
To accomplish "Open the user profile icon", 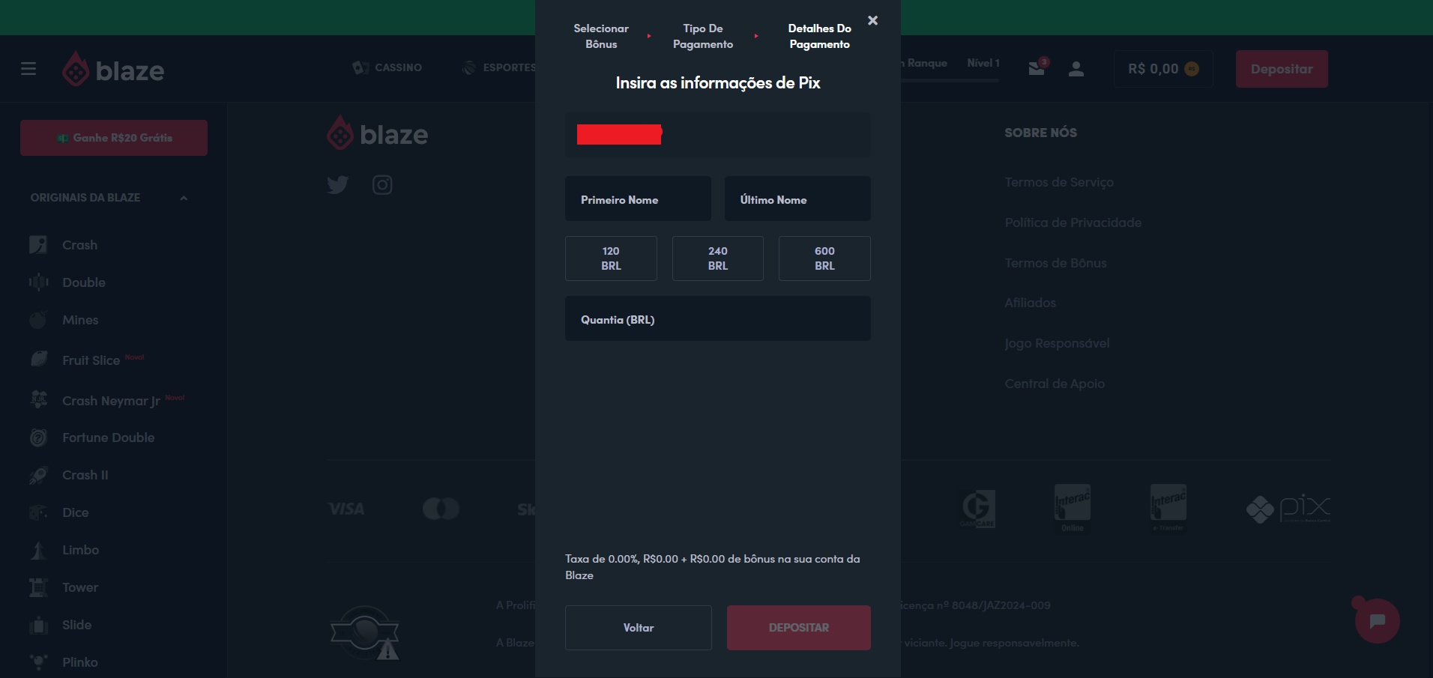I will pyautogui.click(x=1076, y=69).
